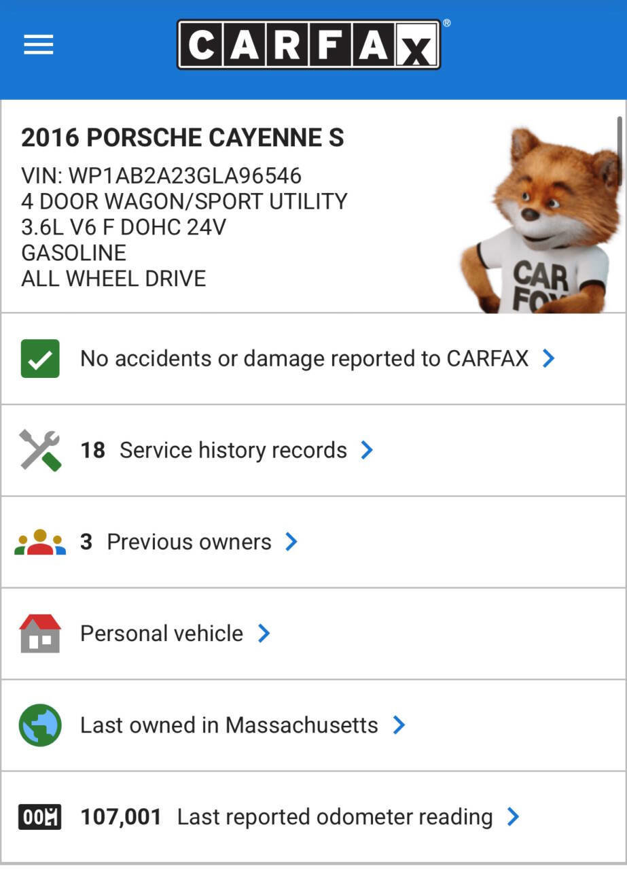Open the hamburger menu
The width and height of the screenshot is (627, 870).
pyautogui.click(x=39, y=46)
